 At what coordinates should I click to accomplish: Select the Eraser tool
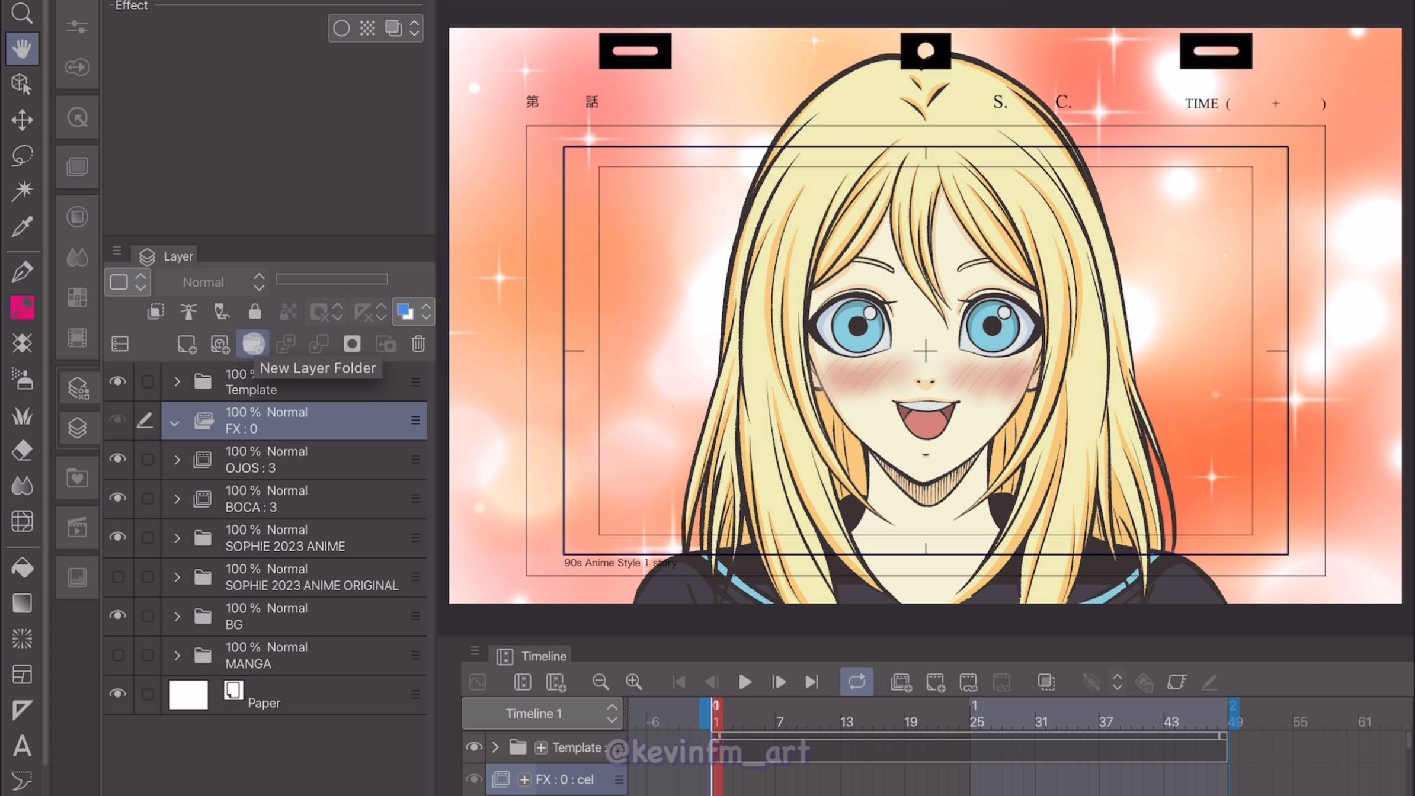pos(22,451)
